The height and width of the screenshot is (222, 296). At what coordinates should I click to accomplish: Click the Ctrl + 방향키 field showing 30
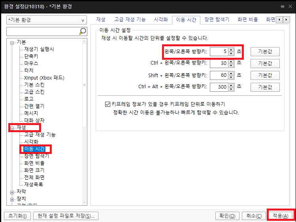[x=219, y=63]
